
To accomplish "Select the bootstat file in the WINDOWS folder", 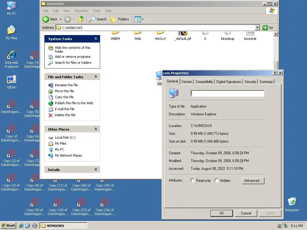I will (x=250, y=36).
